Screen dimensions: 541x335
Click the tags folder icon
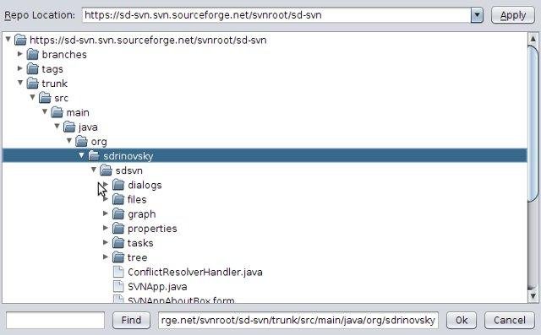pos(33,69)
